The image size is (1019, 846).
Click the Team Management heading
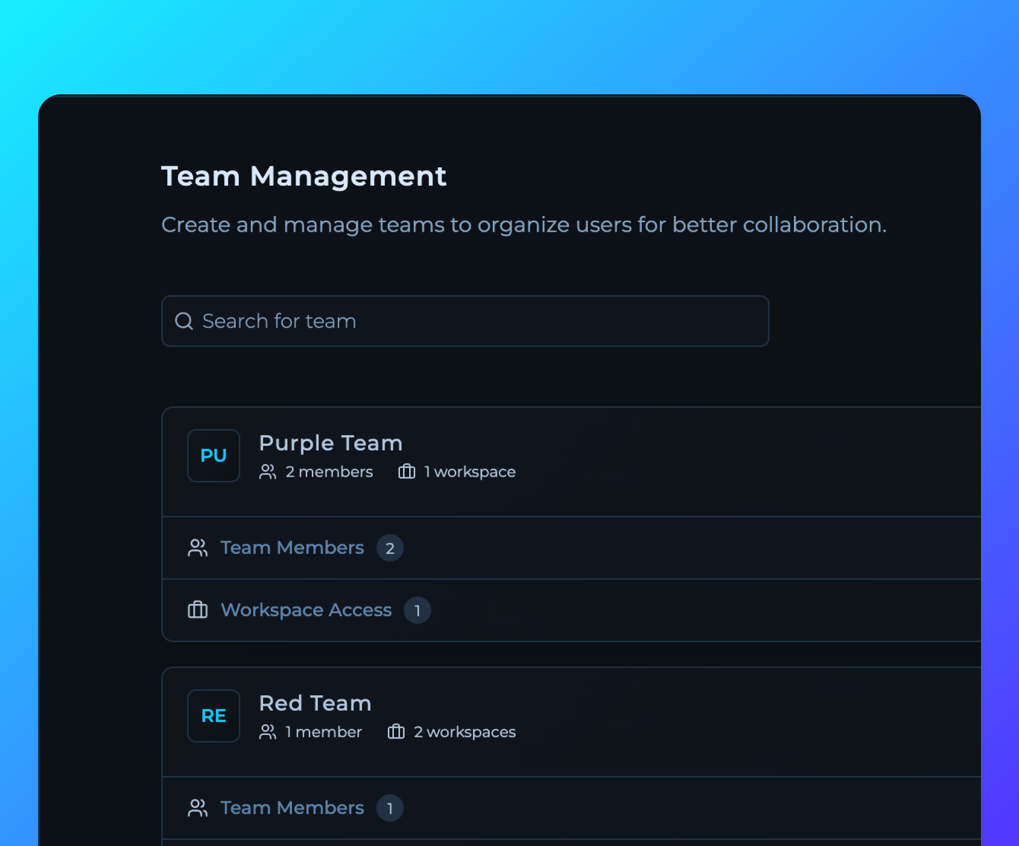[x=304, y=177]
